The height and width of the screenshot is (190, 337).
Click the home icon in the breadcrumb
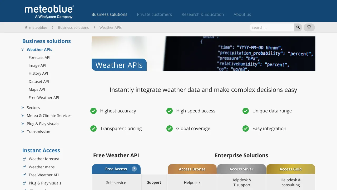pyautogui.click(x=26, y=27)
